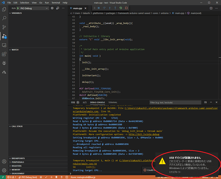Switch to the TERMINAL panel tab

point(113,102)
